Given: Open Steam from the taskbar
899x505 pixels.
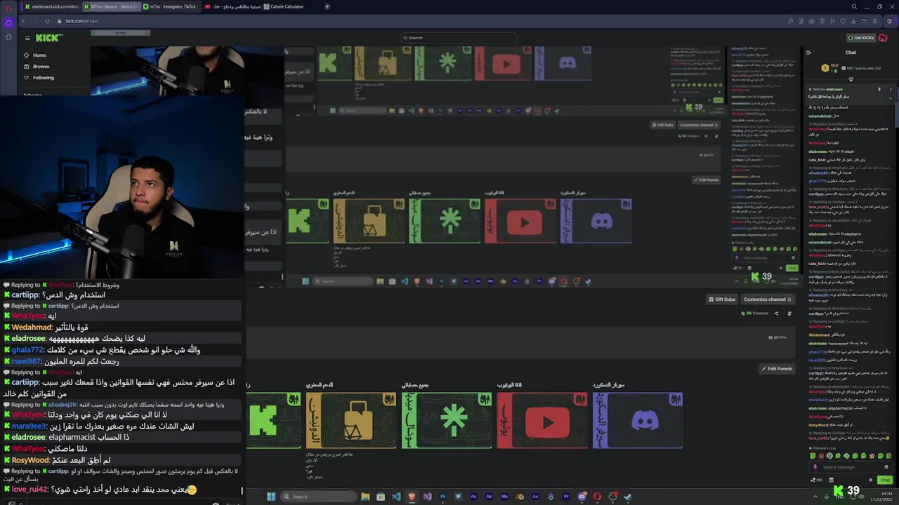Looking at the screenshot, I should point(628,497).
